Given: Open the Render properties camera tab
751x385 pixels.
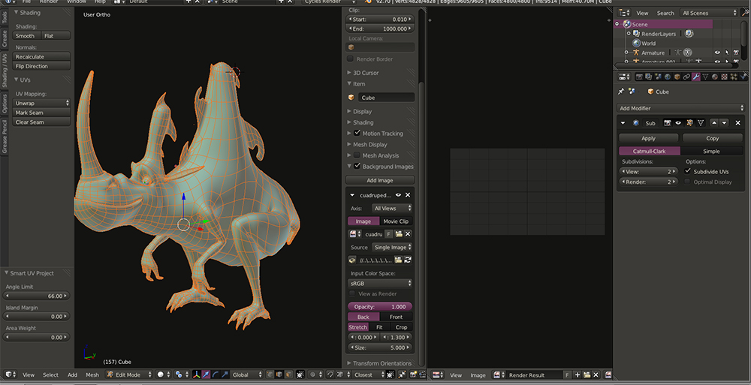Looking at the screenshot, I should (639, 77).
